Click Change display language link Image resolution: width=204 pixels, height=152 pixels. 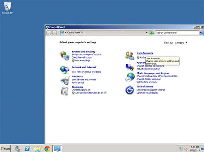tap(149, 79)
